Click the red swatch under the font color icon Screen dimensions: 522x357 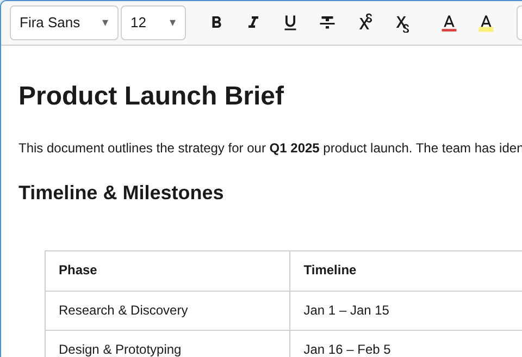pyautogui.click(x=449, y=31)
